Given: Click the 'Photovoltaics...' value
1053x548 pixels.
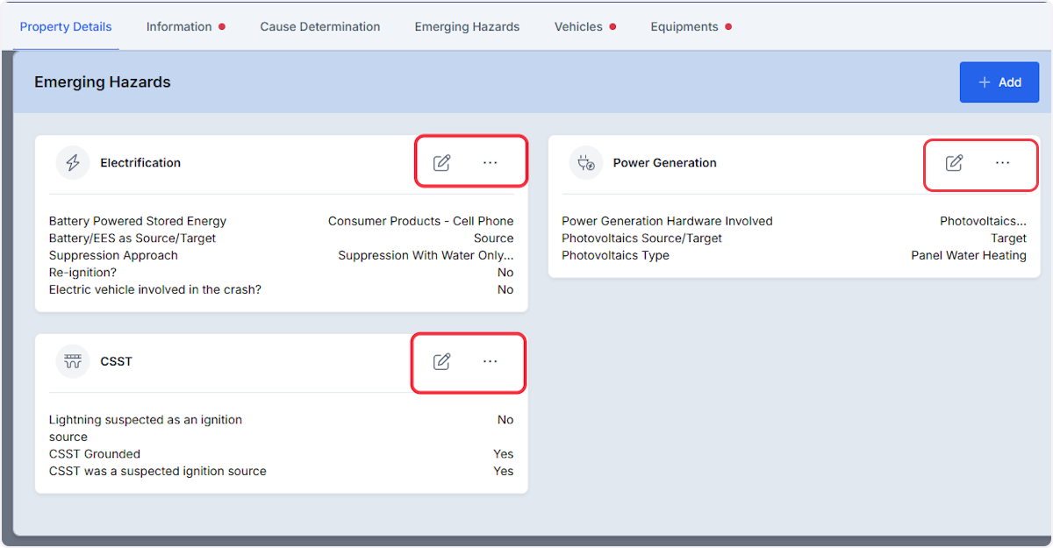Looking at the screenshot, I should (984, 221).
